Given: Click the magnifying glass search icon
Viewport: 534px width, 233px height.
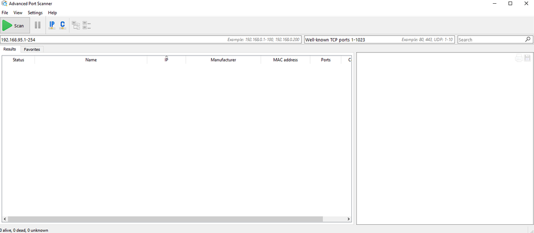Looking at the screenshot, I should pyautogui.click(x=528, y=40).
